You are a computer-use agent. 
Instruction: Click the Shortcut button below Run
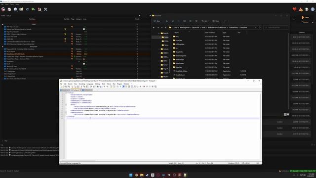(306, 22)
